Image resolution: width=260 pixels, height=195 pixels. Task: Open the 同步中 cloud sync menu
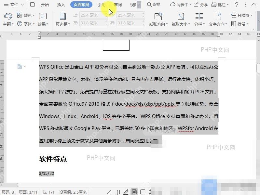tap(181, 5)
